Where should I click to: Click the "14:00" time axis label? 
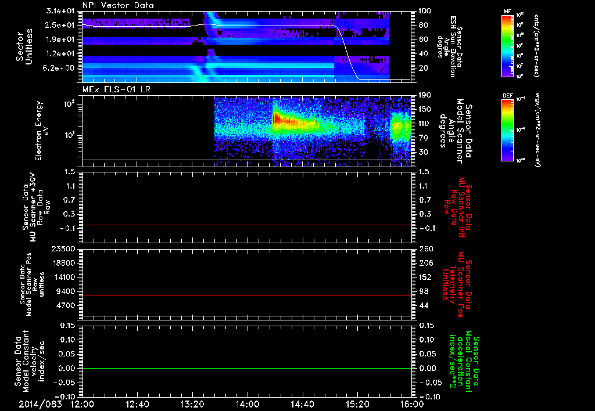click(x=248, y=404)
